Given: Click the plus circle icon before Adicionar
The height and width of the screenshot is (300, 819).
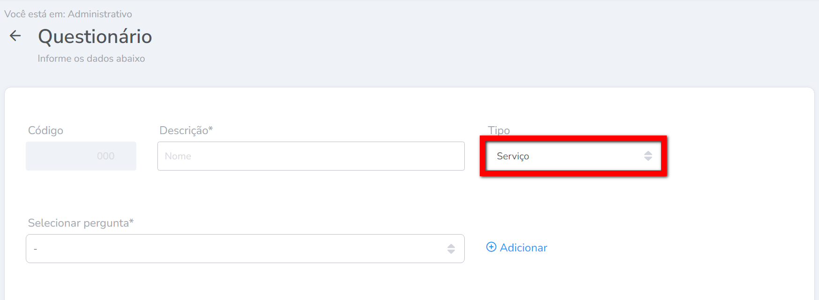Looking at the screenshot, I should (x=491, y=247).
